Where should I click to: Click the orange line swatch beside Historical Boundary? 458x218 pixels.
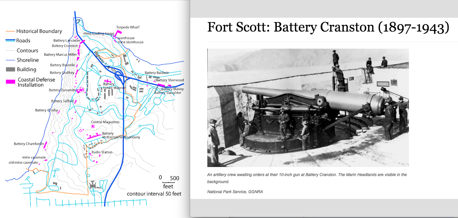10,31
